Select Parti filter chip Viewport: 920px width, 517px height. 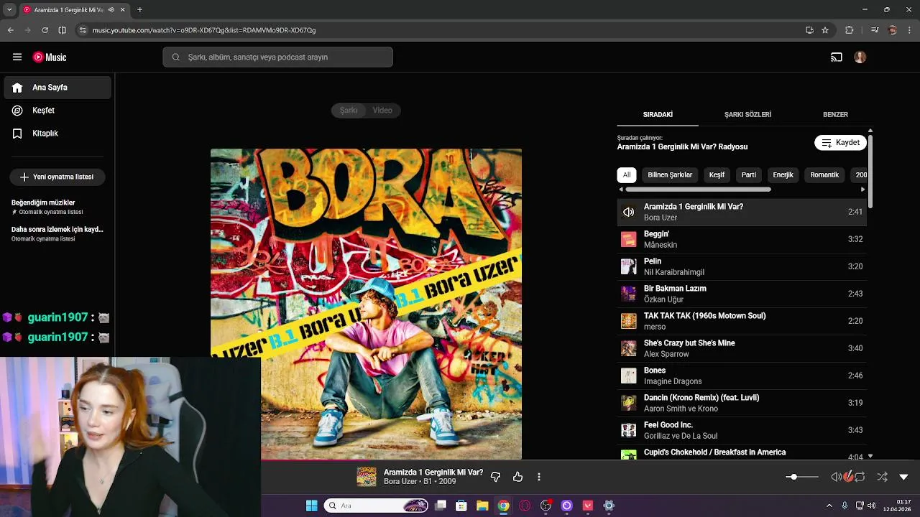point(749,174)
